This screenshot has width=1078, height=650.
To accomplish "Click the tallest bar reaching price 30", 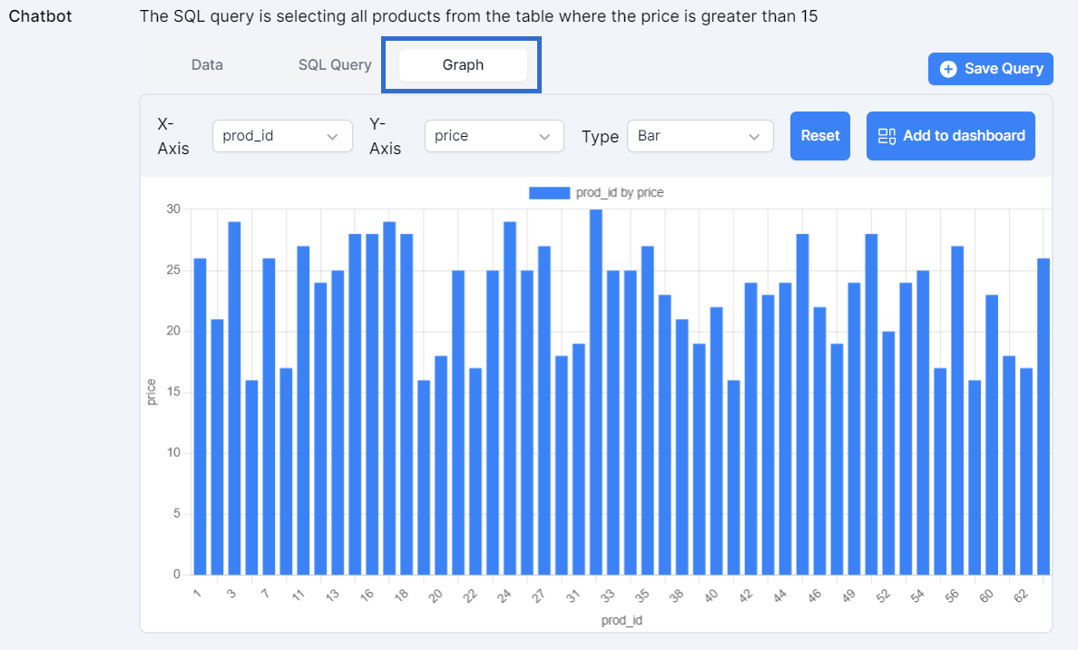I will pyautogui.click(x=596, y=390).
